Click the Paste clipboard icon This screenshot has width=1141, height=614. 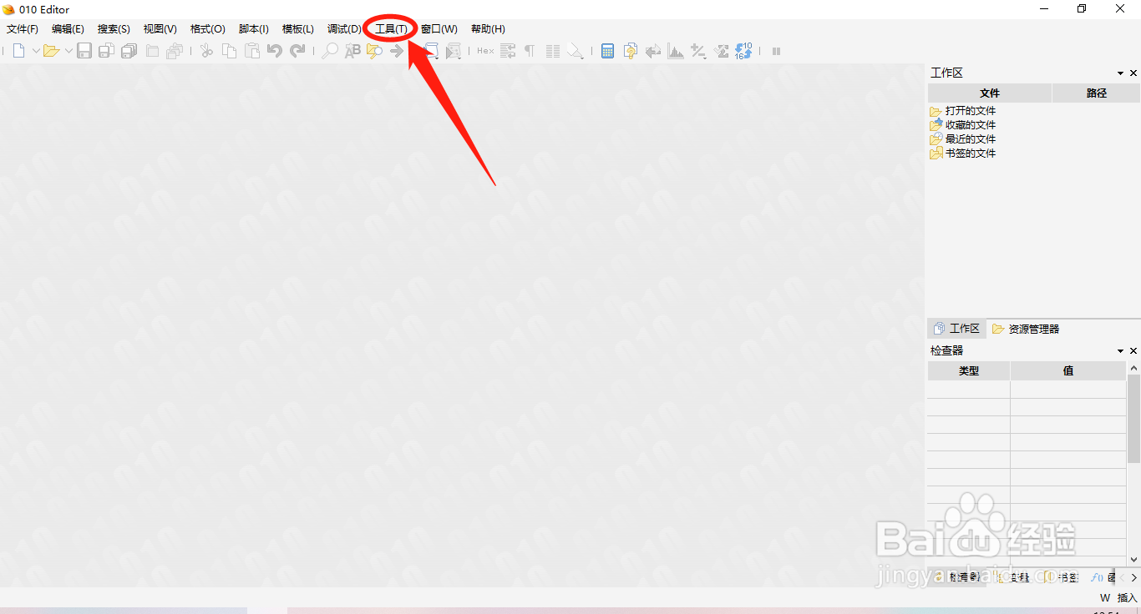(x=251, y=51)
